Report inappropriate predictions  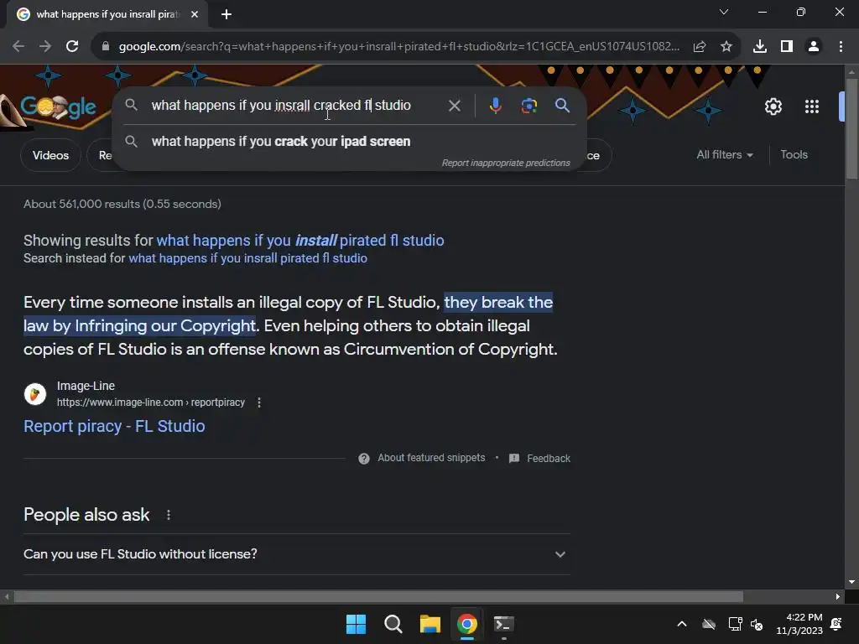pos(506,163)
